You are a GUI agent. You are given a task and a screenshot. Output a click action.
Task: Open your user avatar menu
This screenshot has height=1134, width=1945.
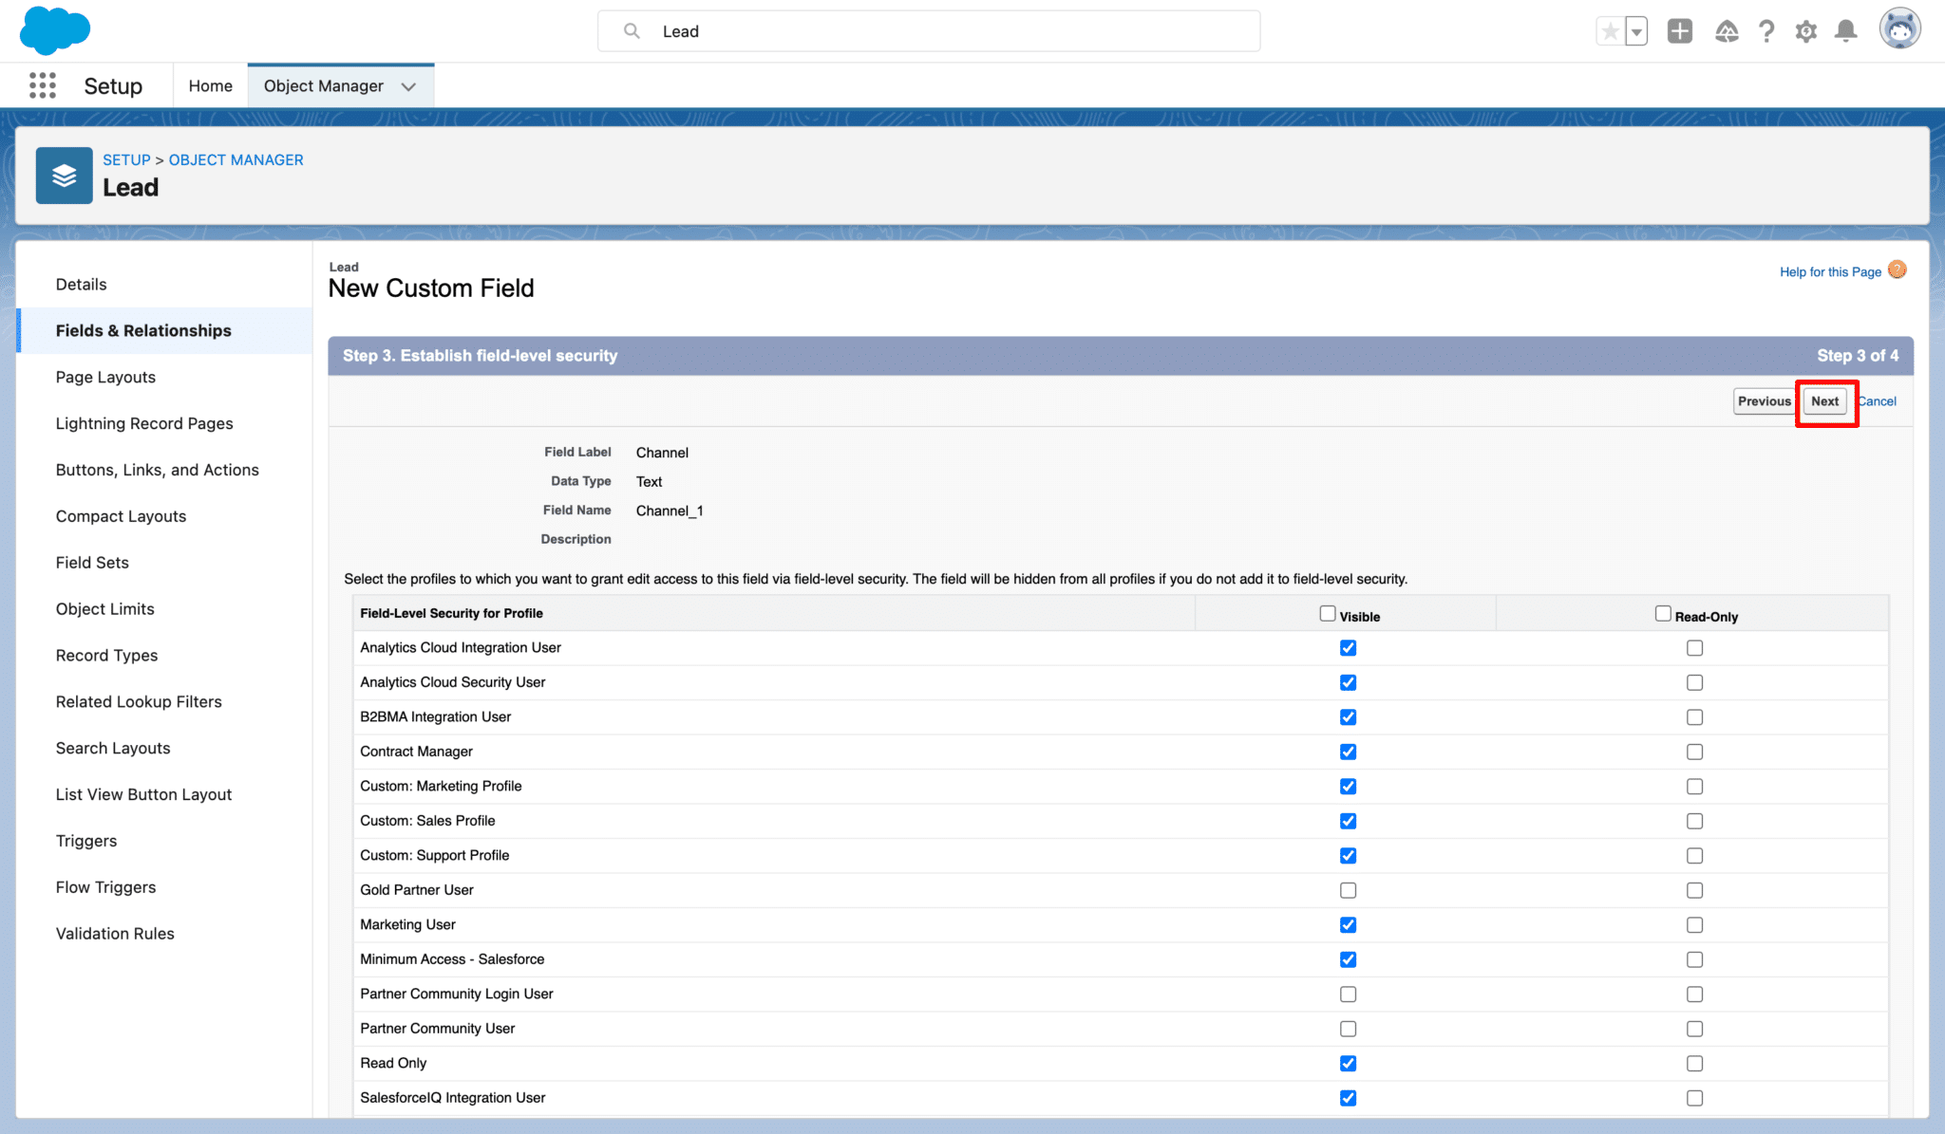[1899, 29]
